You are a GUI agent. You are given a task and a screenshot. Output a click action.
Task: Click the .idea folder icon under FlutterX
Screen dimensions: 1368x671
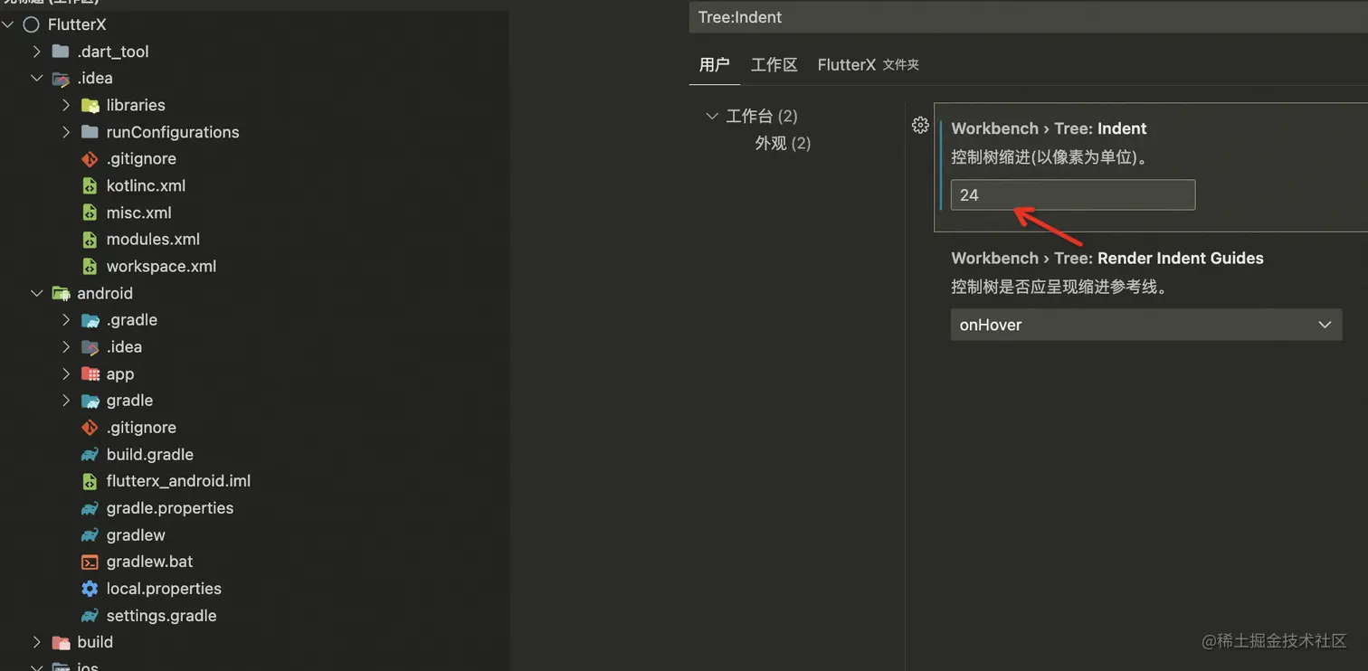click(61, 79)
